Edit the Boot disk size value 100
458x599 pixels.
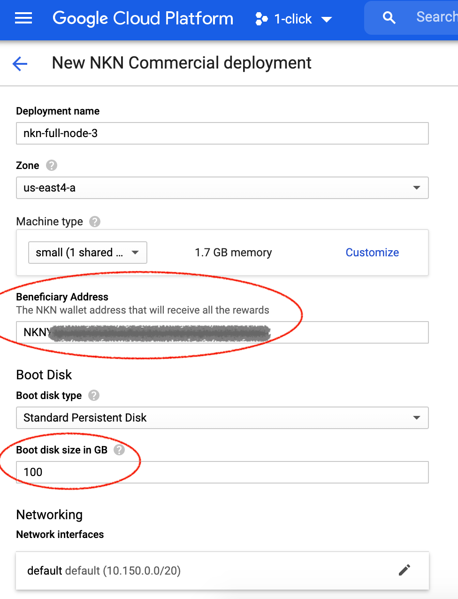click(222, 472)
